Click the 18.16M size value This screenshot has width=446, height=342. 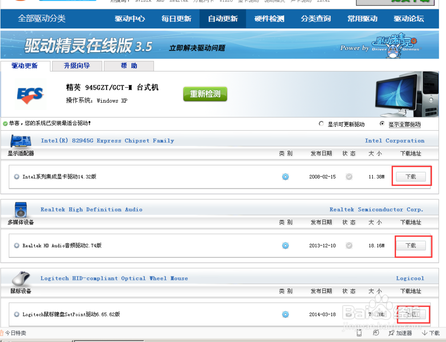(x=376, y=246)
